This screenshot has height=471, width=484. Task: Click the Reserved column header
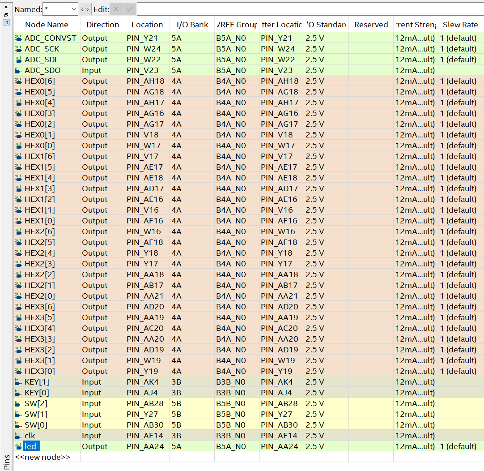coord(371,25)
